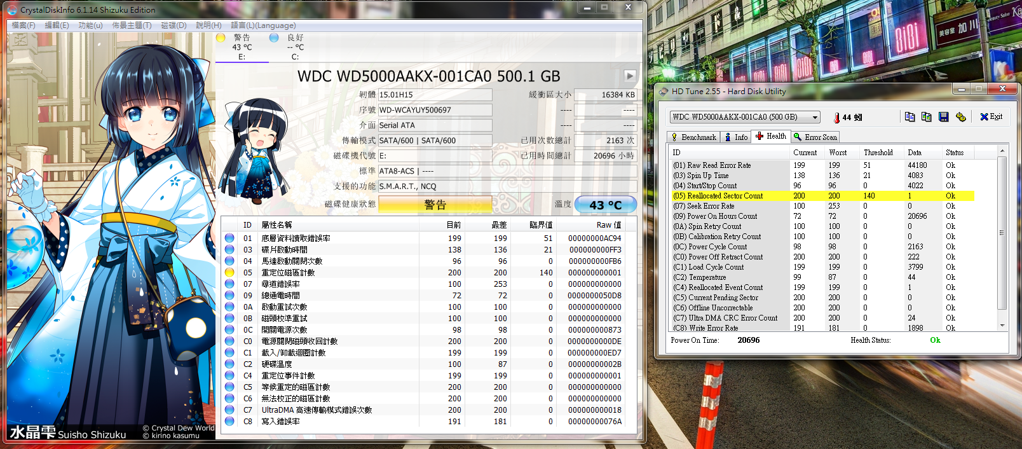Click the buffer size field 16384 KB
This screenshot has width=1022, height=449.
click(x=606, y=95)
